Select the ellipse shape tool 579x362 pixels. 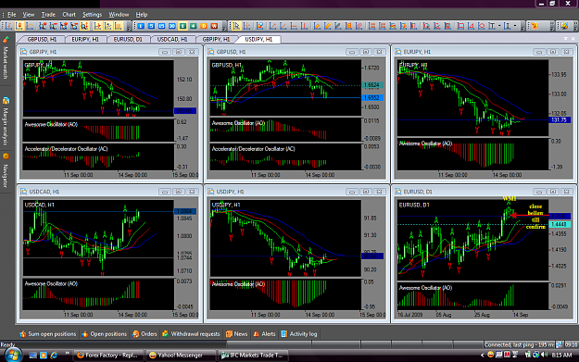tap(482, 26)
